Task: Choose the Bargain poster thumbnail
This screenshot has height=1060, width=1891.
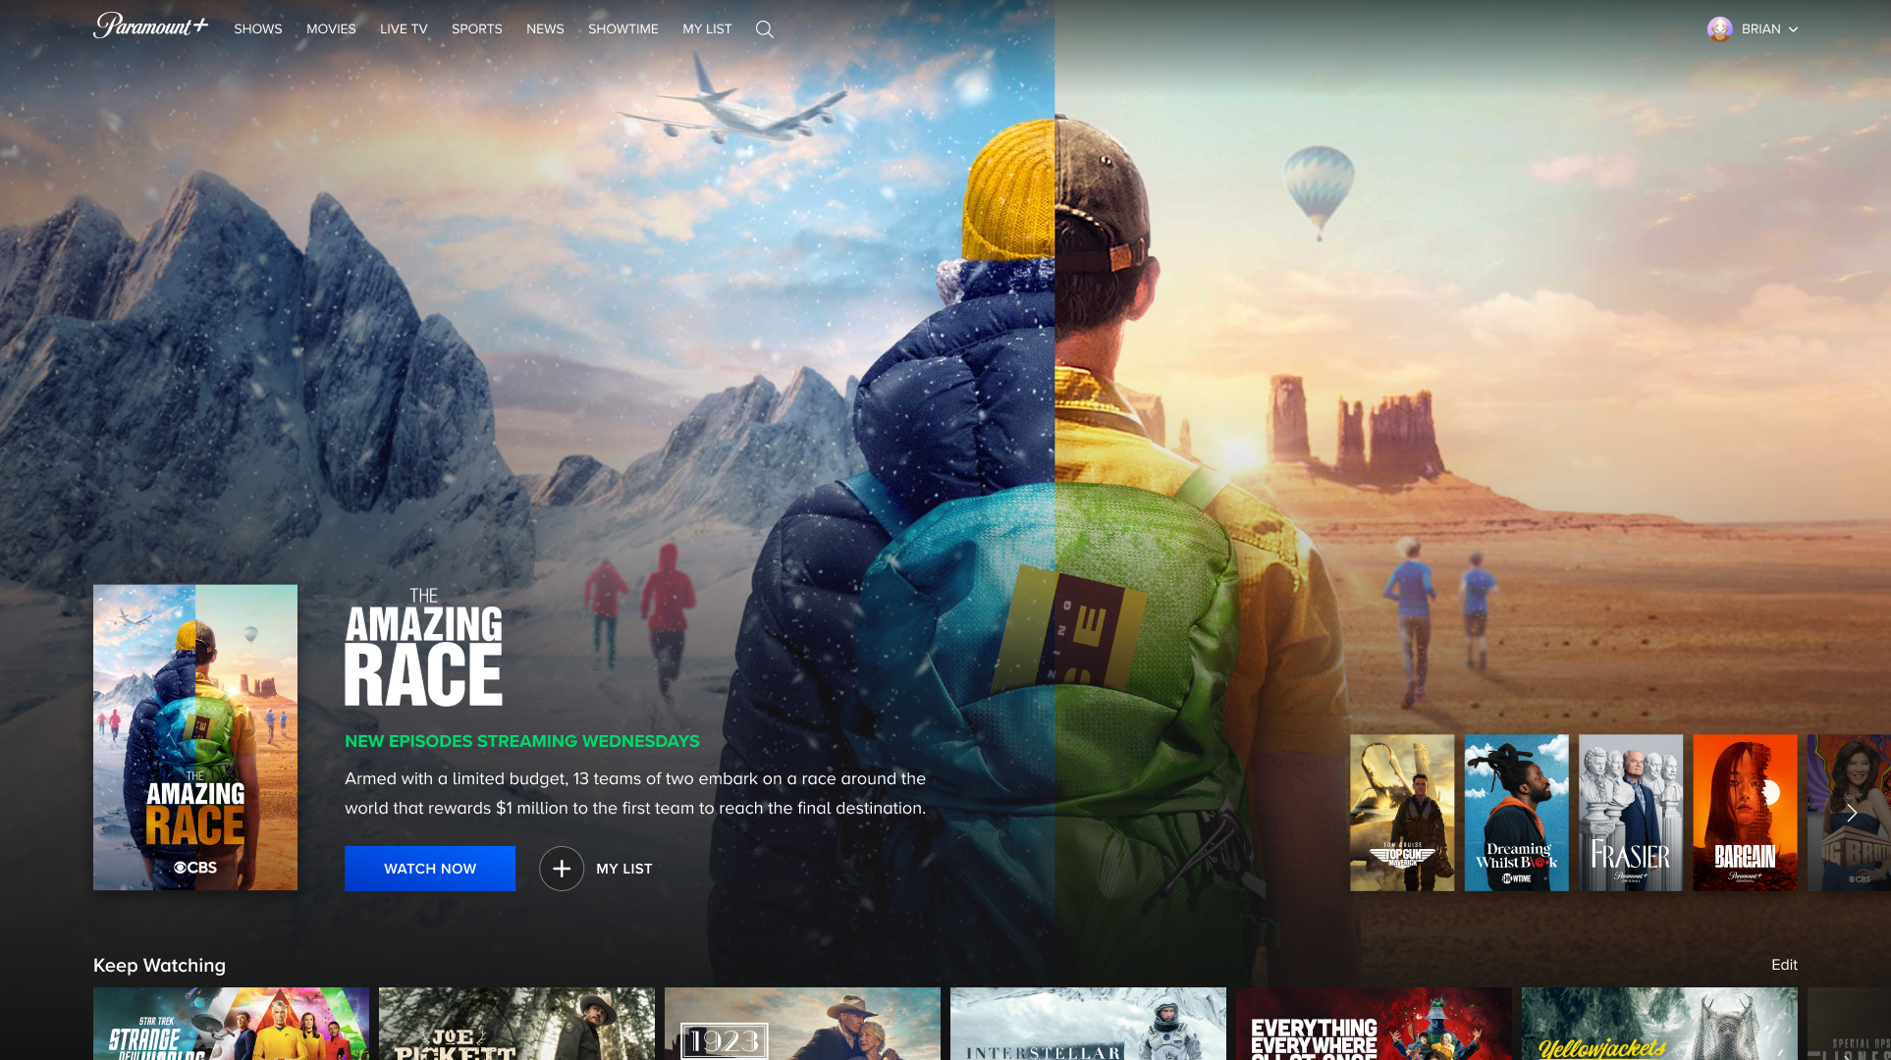Action: [1745, 813]
